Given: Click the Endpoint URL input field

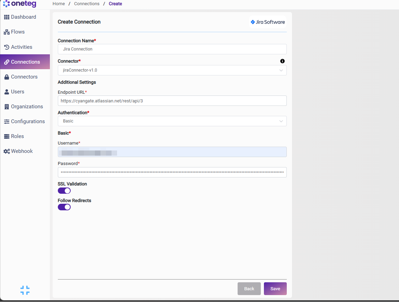Looking at the screenshot, I should [172, 101].
